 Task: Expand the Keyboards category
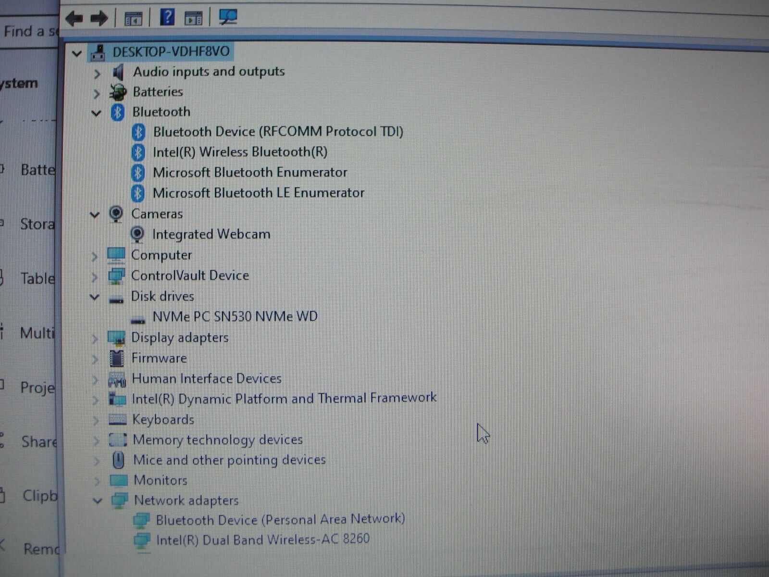point(96,421)
